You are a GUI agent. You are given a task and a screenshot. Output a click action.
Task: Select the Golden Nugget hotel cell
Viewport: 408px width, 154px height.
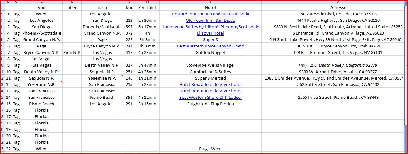(210, 53)
